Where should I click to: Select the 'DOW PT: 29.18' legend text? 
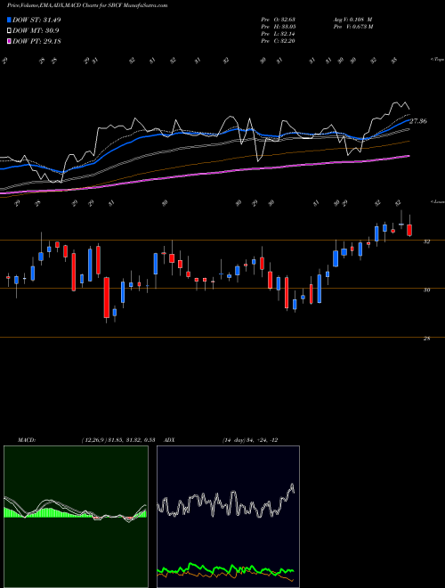36,41
